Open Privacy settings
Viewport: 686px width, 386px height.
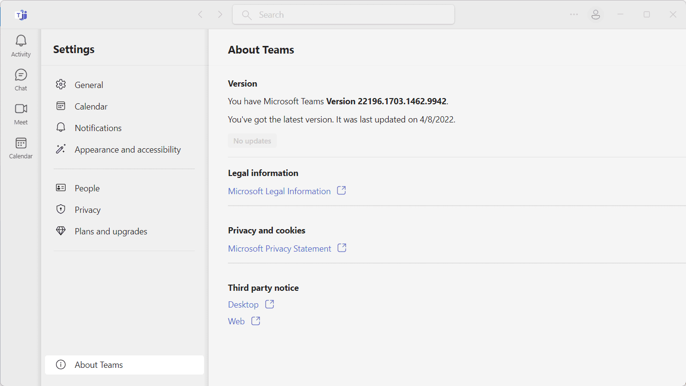(x=124, y=210)
